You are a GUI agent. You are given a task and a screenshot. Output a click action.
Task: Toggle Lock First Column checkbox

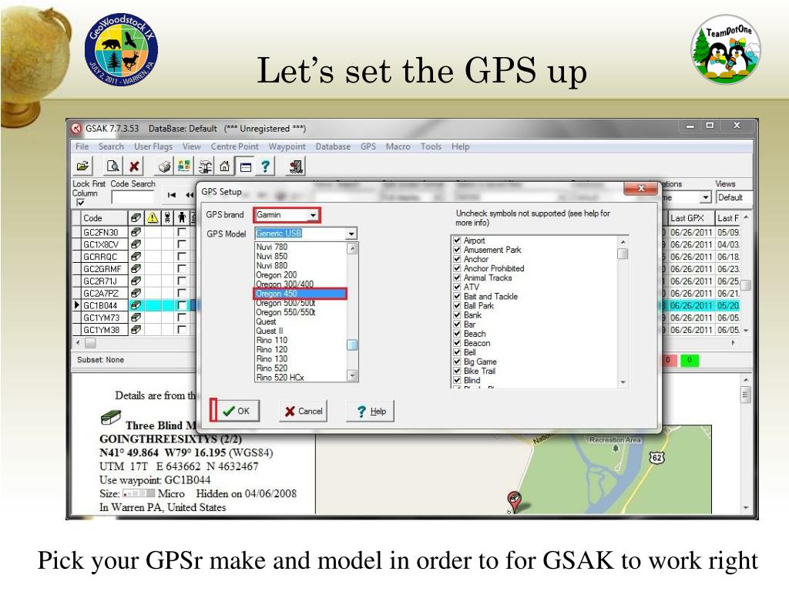pos(80,203)
